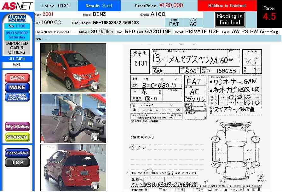The height and width of the screenshot is (192, 282).
Task: Click the hand icon on front photo
Action: click(x=95, y=86)
